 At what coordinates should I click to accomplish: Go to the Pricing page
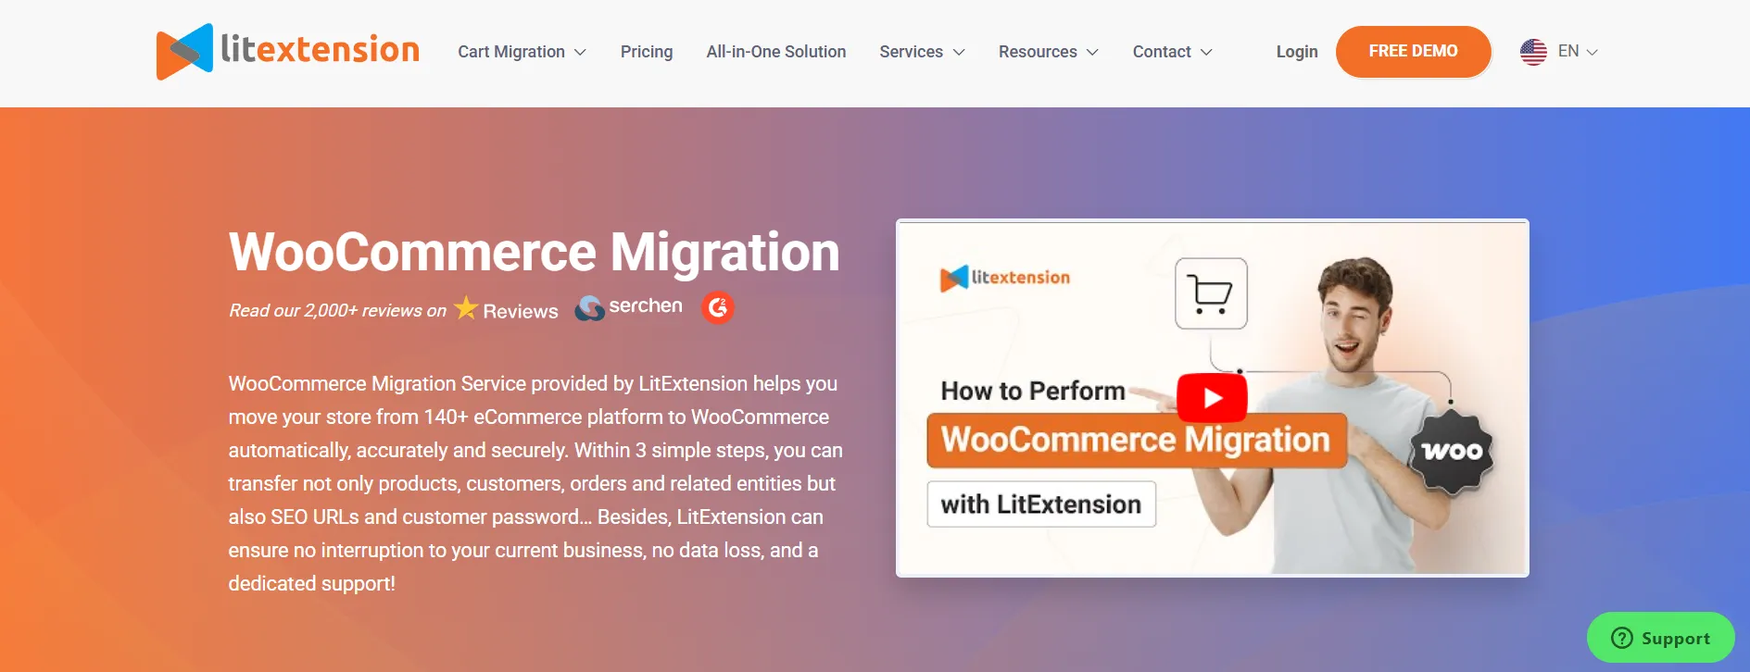(647, 52)
